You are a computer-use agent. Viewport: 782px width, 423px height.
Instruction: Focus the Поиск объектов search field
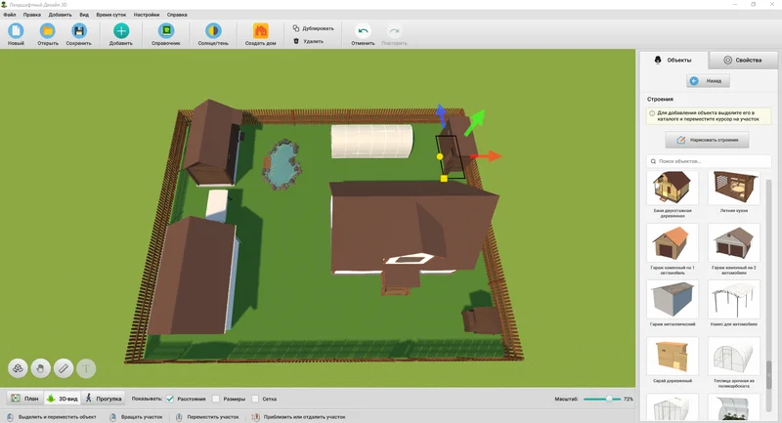coord(709,161)
